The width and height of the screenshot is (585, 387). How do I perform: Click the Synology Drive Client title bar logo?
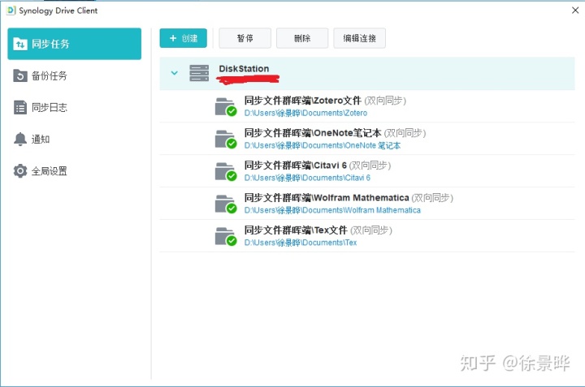point(10,10)
